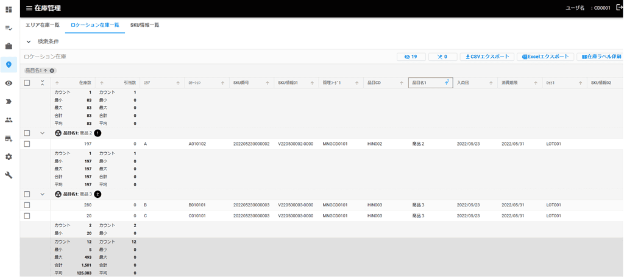The width and height of the screenshot is (624, 277).
Task: Switch to the エリア在庫一覧 tab
Action: pyautogui.click(x=43, y=24)
